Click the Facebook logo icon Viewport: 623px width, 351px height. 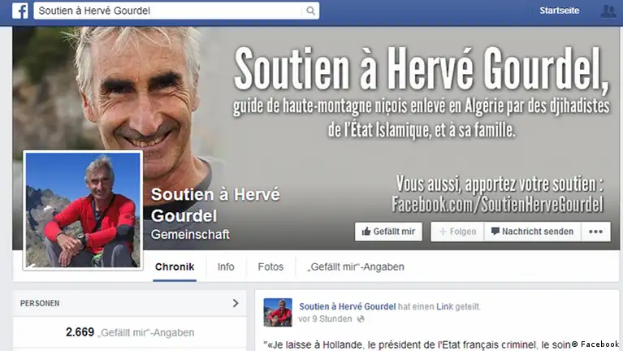(19, 11)
